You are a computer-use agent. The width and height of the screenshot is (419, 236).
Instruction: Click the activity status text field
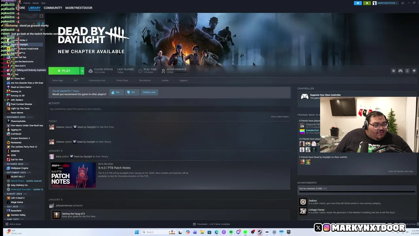tap(169, 109)
